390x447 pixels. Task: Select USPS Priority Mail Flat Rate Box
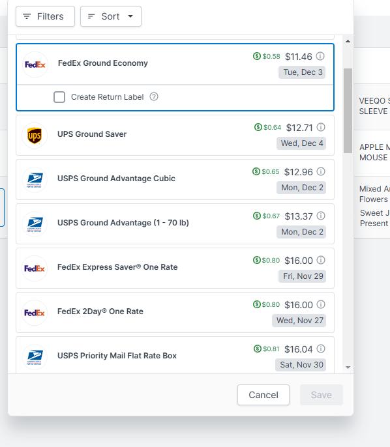175,355
